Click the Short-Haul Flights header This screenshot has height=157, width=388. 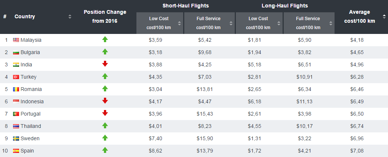click(185, 6)
